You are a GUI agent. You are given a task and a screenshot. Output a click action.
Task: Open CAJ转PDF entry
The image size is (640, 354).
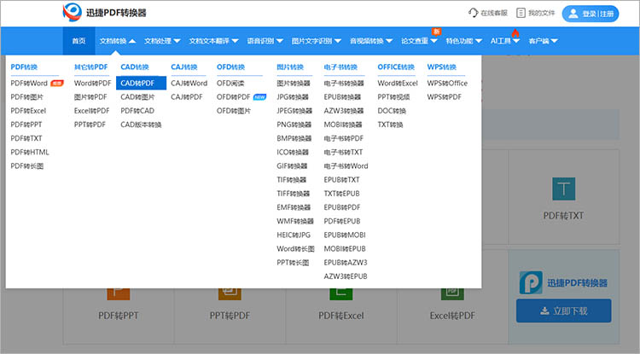tap(187, 97)
